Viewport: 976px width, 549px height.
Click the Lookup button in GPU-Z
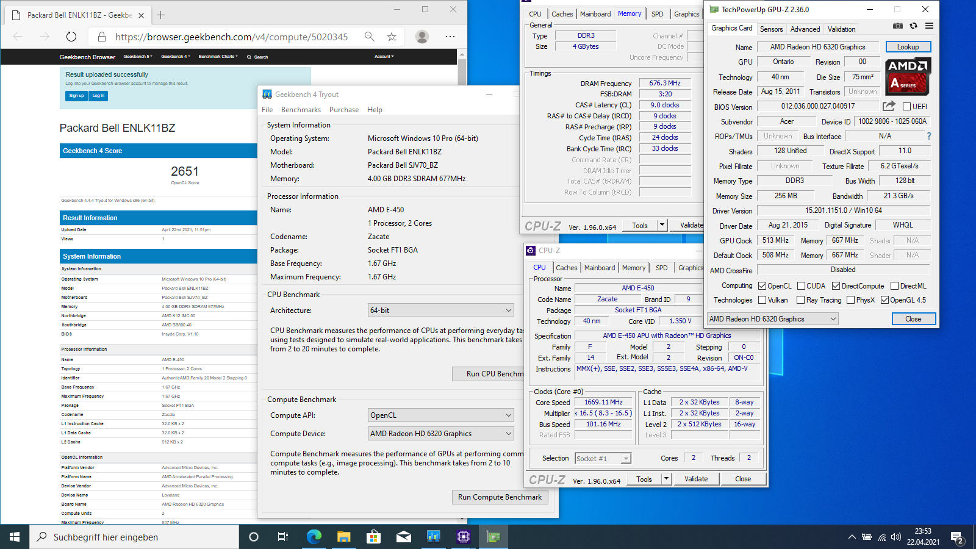[x=908, y=47]
